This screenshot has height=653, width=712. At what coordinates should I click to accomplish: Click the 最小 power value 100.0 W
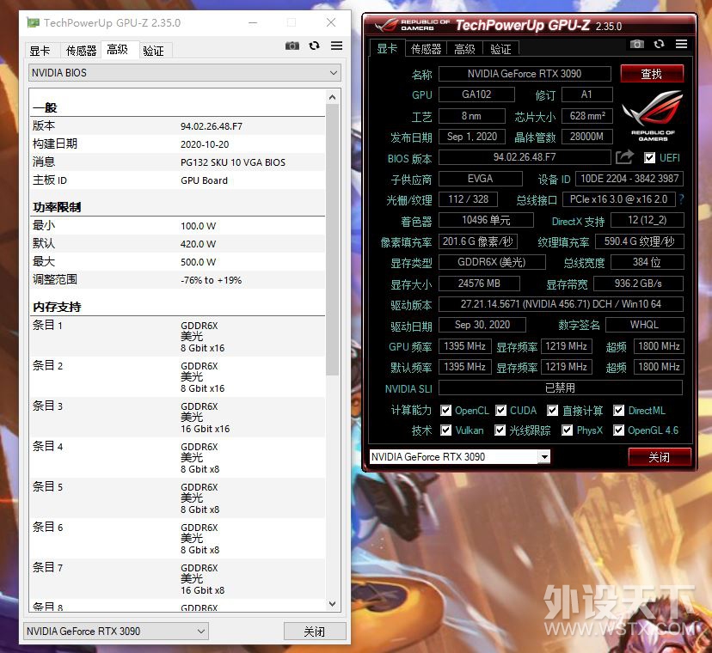(x=198, y=225)
